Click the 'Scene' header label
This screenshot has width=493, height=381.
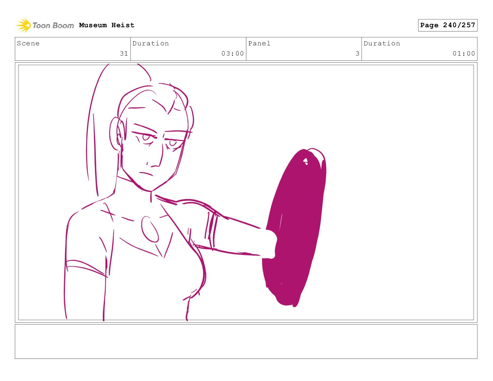point(28,43)
